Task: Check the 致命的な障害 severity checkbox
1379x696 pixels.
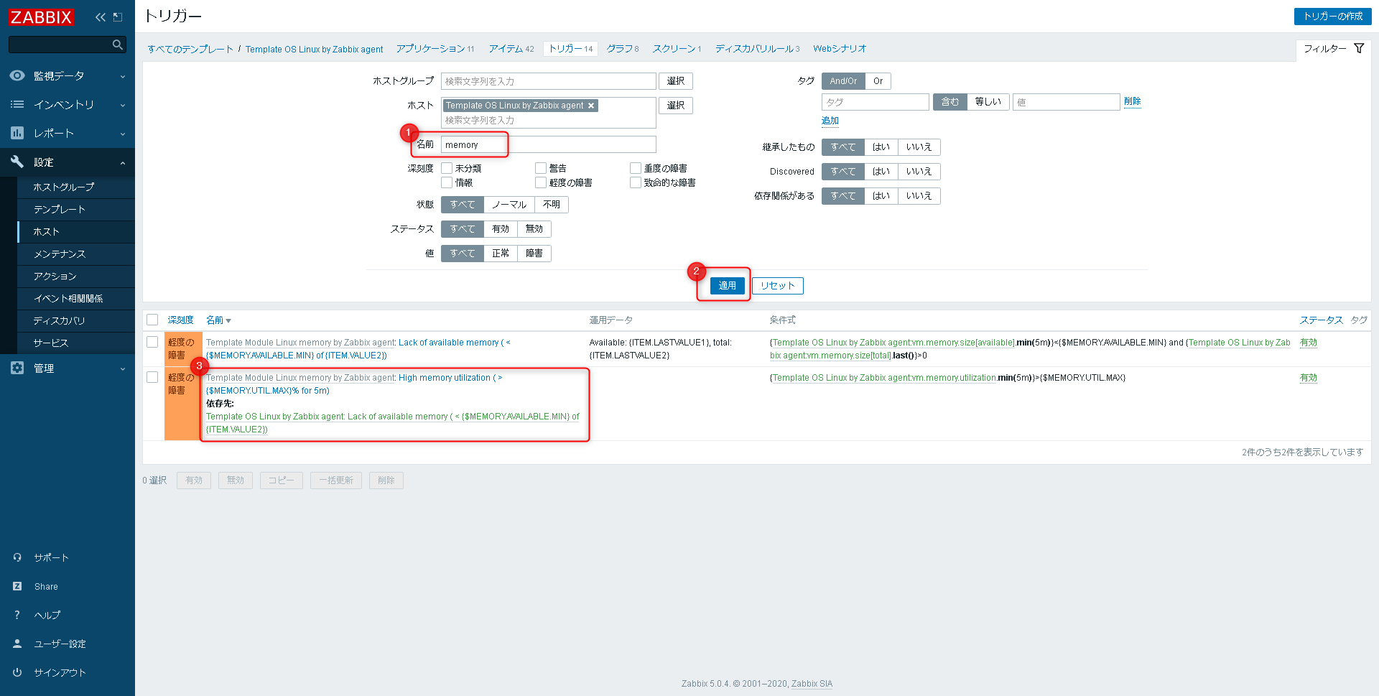Action: tap(636, 182)
